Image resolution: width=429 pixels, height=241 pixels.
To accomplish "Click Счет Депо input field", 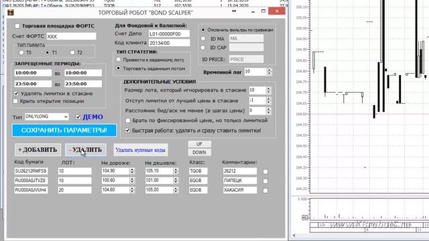I will pyautogui.click(x=169, y=34).
